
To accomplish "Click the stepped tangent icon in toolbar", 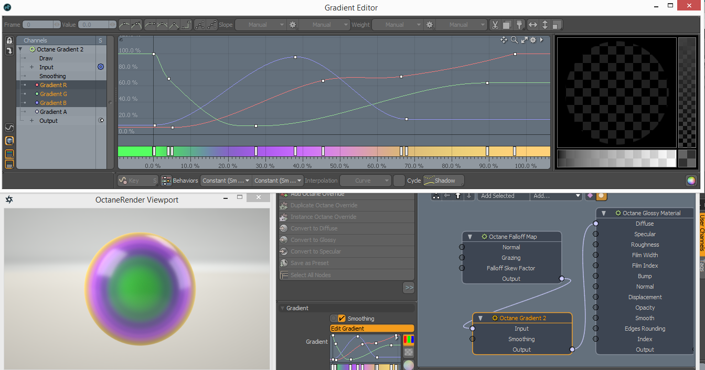I will pos(186,25).
